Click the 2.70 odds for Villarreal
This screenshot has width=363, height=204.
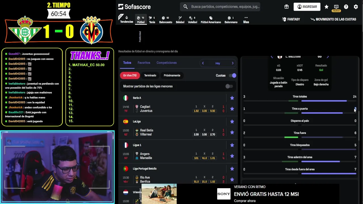coord(212,135)
